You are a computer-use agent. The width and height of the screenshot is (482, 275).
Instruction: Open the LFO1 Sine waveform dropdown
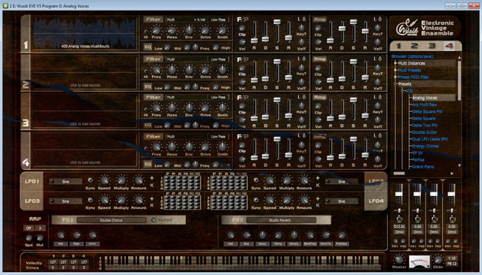point(66,182)
